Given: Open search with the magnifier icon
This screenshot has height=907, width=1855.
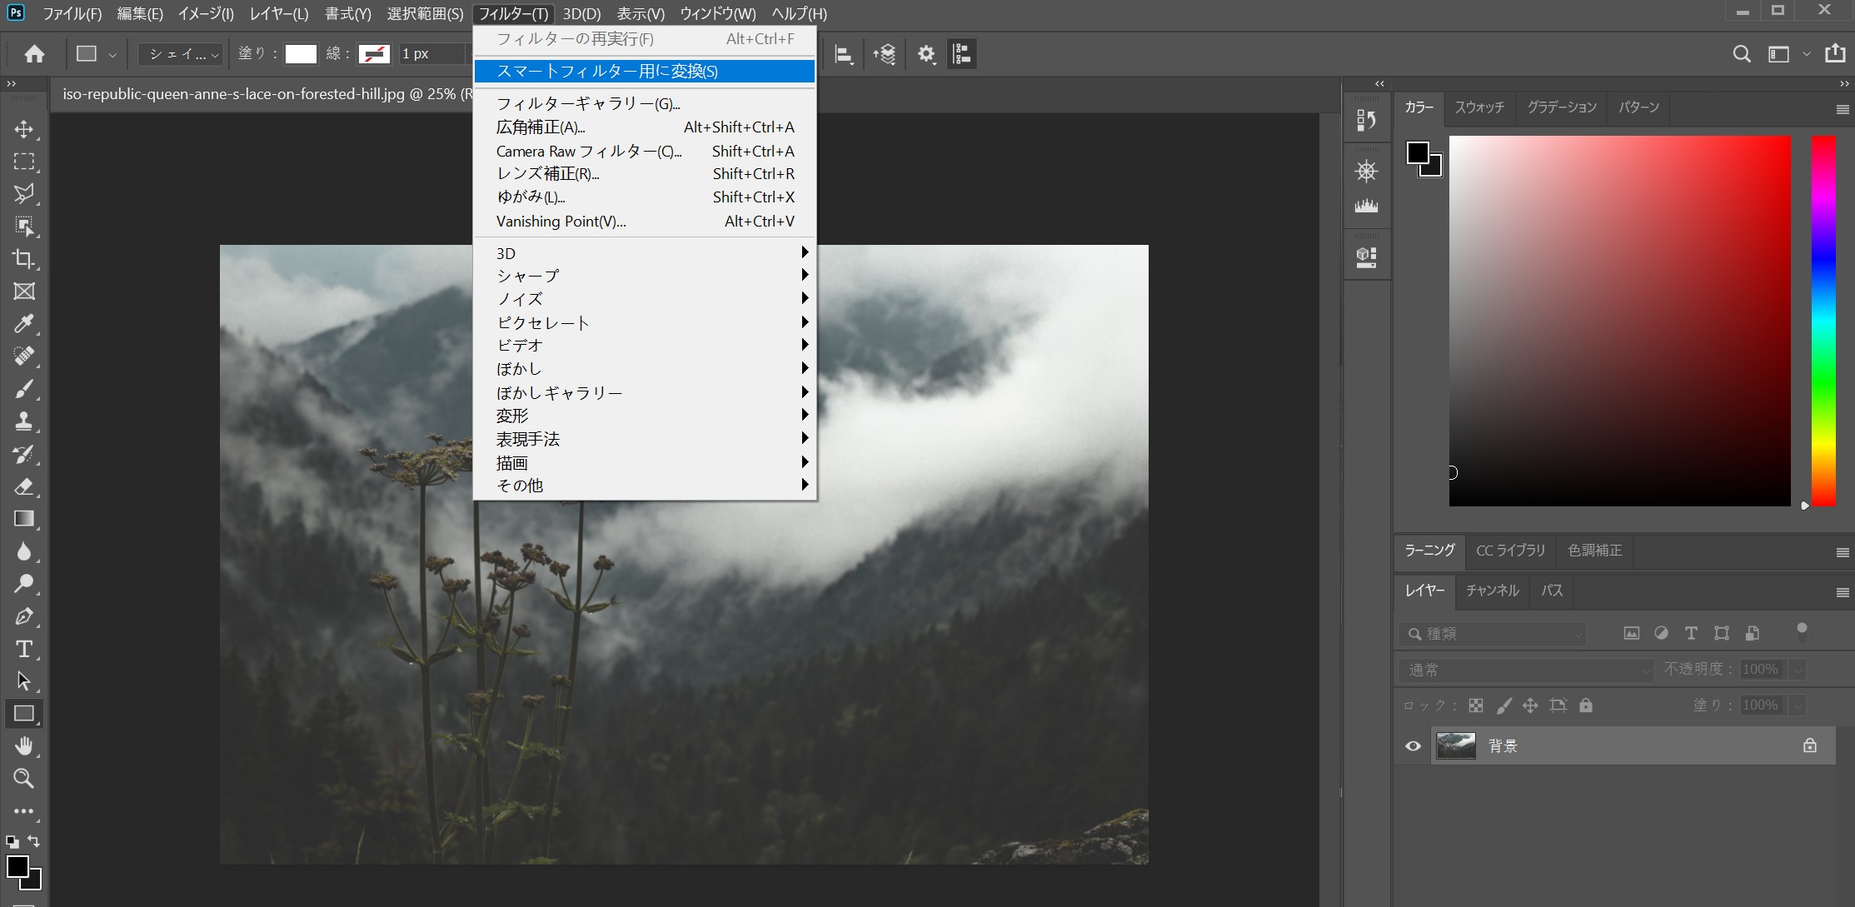Looking at the screenshot, I should click(1741, 53).
